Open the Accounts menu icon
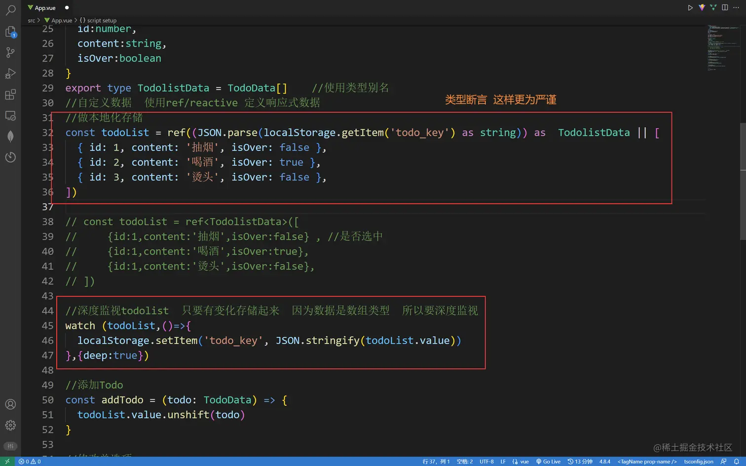This screenshot has height=466, width=746. click(10, 404)
